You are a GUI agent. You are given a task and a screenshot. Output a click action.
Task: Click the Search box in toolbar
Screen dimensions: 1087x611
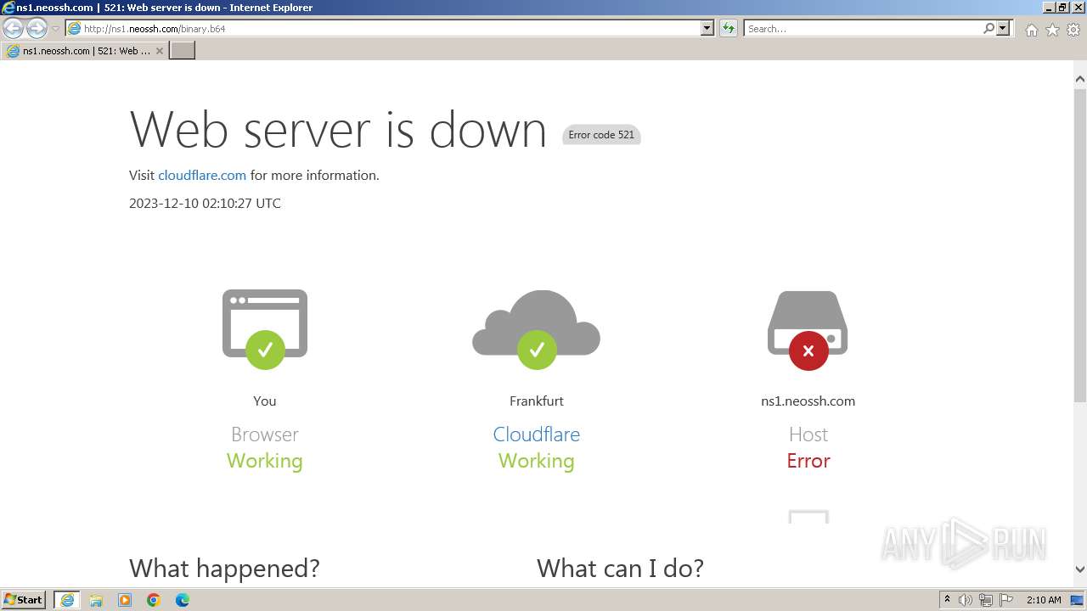click(862, 29)
